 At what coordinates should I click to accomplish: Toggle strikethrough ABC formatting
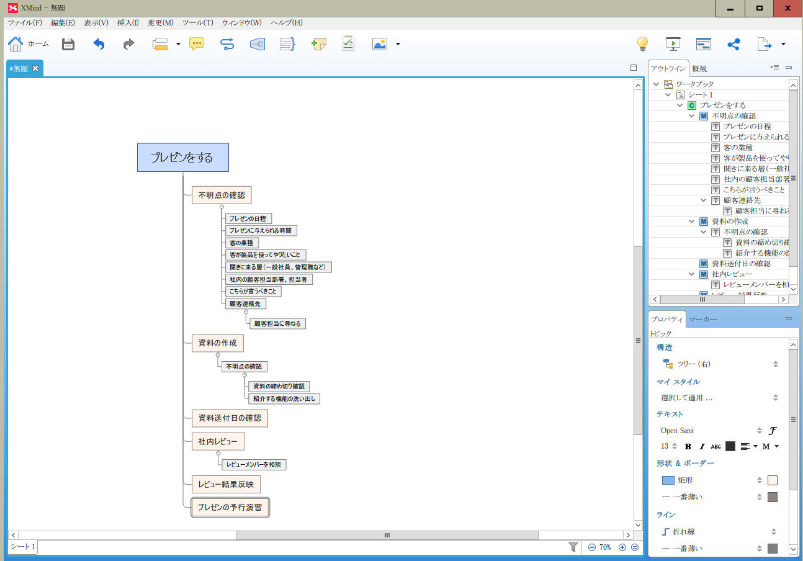pyautogui.click(x=716, y=446)
